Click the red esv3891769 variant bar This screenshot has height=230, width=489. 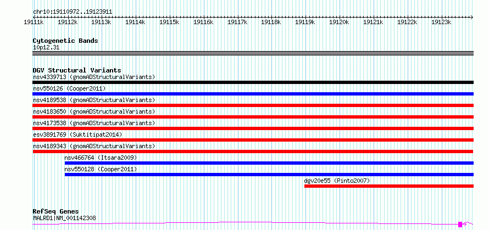[x=253, y=140]
